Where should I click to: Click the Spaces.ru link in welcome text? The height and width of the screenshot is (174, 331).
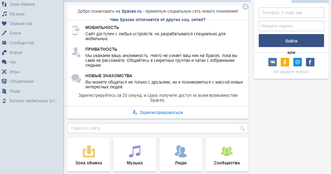pos(132,11)
